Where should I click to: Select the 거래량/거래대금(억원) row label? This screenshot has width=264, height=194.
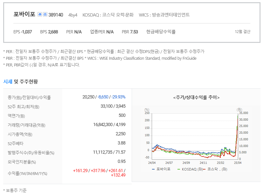pos(26,125)
